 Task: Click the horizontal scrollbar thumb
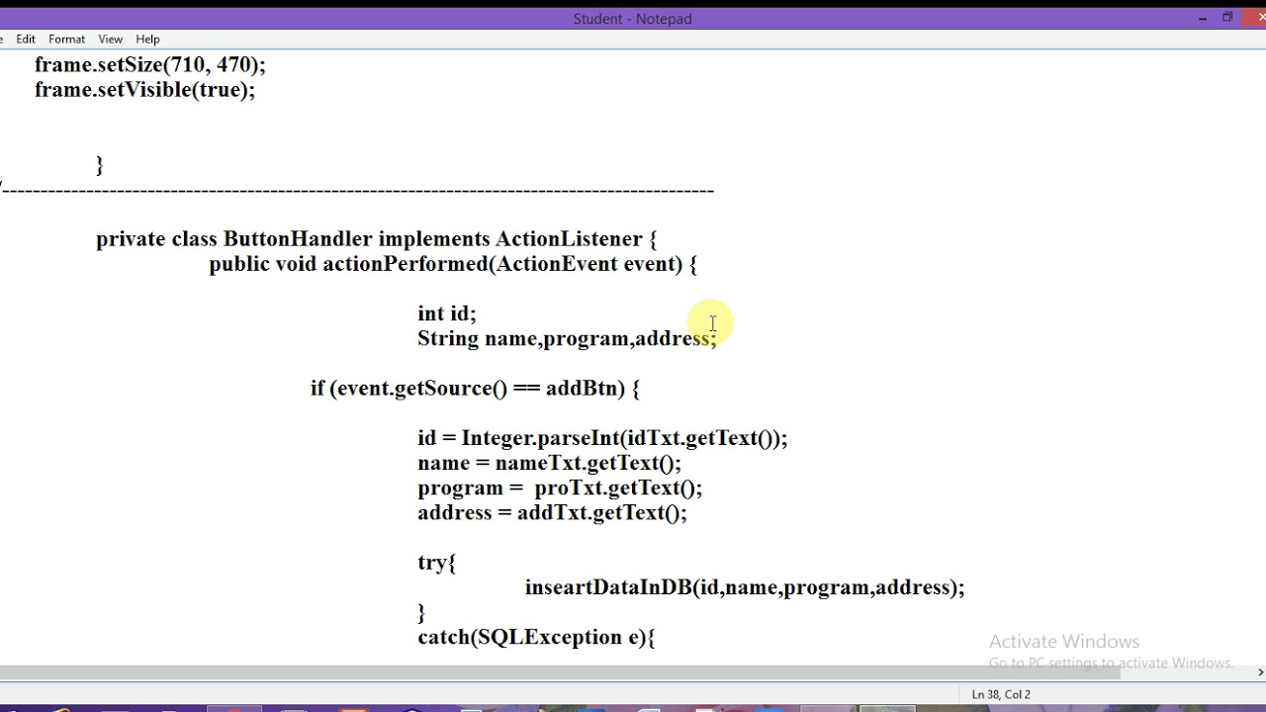pos(560,672)
